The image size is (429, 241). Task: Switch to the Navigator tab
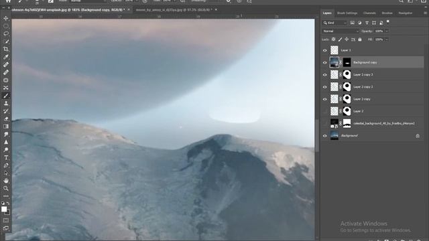tap(405, 13)
